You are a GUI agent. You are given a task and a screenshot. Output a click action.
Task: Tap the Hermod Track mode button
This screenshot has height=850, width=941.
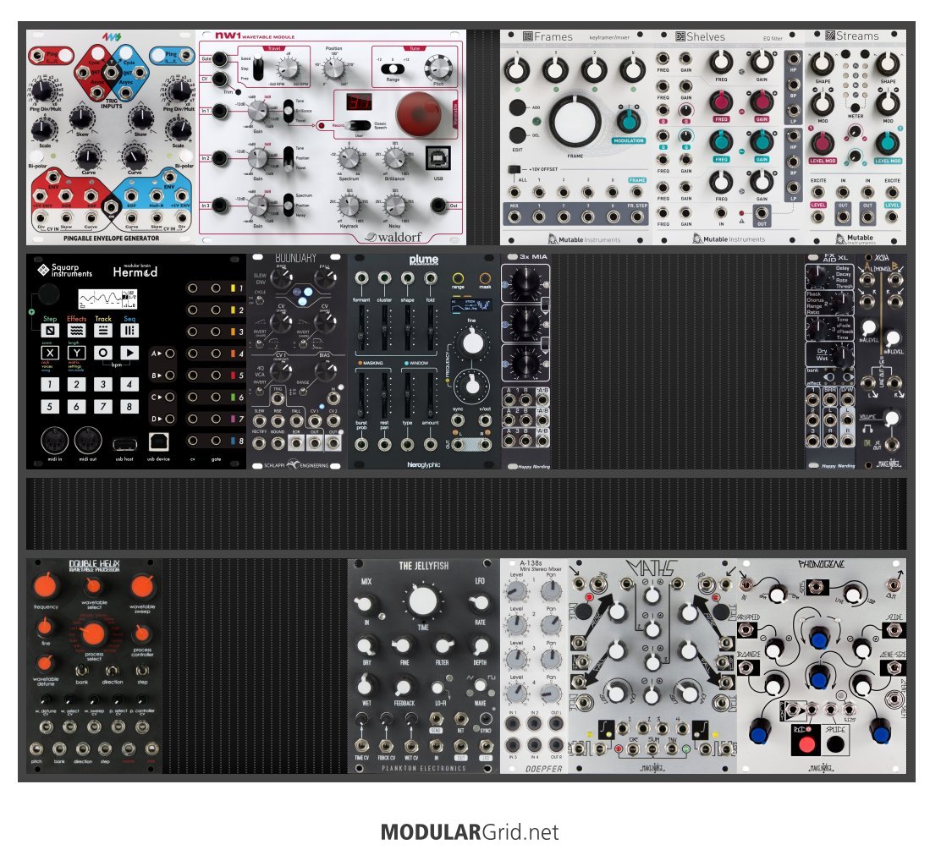point(102,331)
